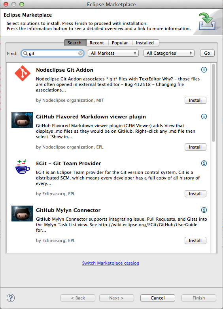Image resolution: width=223 pixels, height=309 pixels.
Task: Open info for GitHub Flavored Markdown viewer
Action: [x=204, y=116]
